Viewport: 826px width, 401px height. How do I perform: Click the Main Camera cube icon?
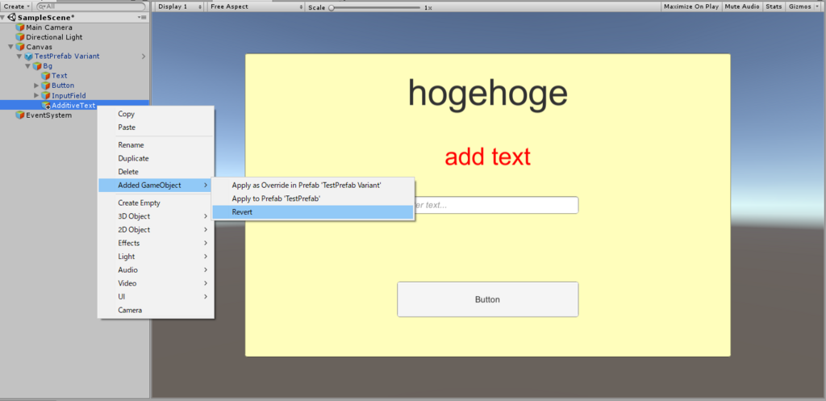coord(20,27)
